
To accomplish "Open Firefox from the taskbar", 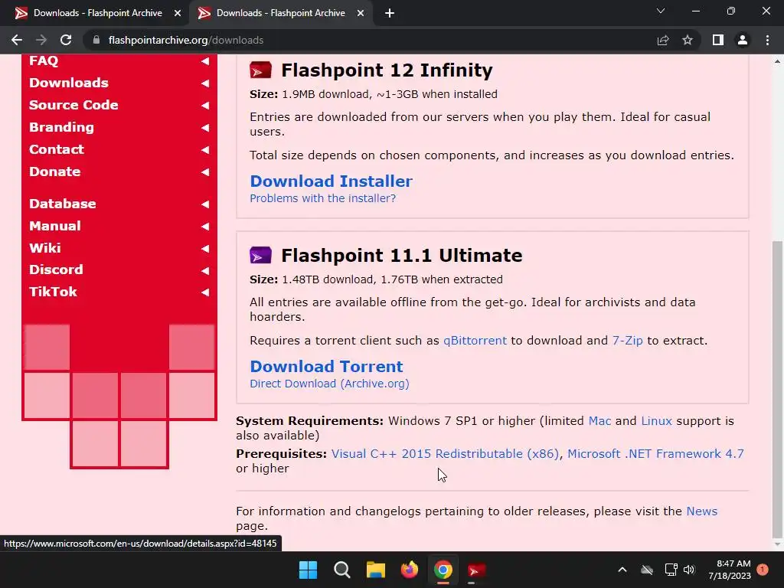I will (x=410, y=570).
